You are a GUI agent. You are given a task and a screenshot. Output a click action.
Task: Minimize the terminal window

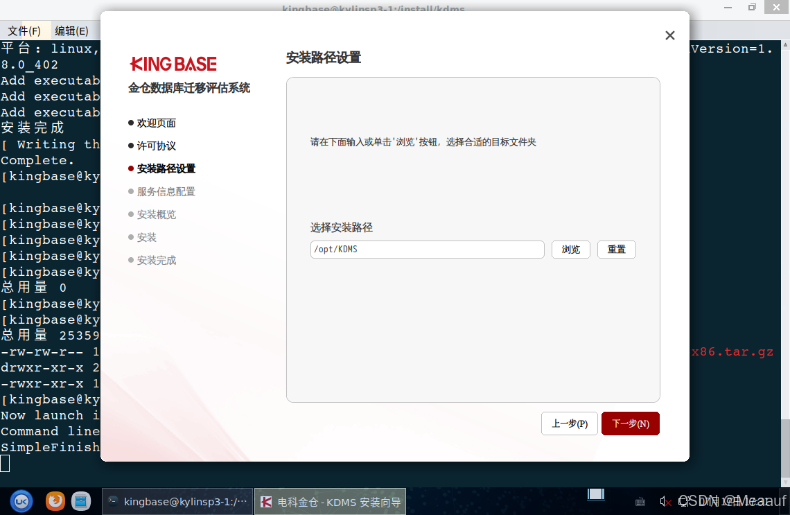point(728,7)
